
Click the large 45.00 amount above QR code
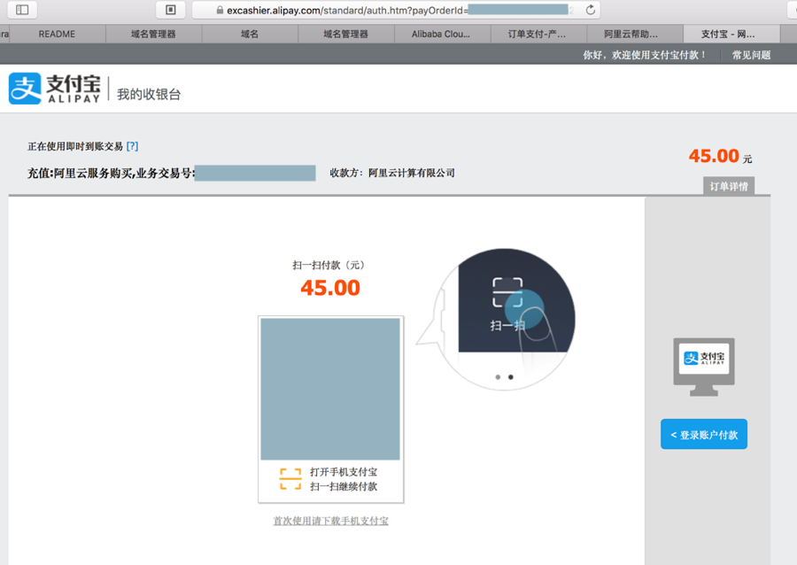[330, 288]
